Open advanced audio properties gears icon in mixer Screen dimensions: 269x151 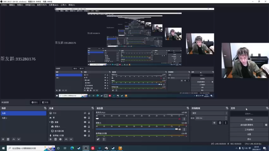[98, 139]
